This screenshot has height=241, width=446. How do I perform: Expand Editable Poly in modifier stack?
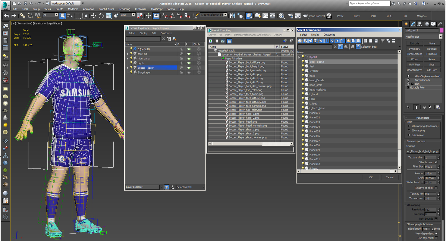tap(408, 87)
